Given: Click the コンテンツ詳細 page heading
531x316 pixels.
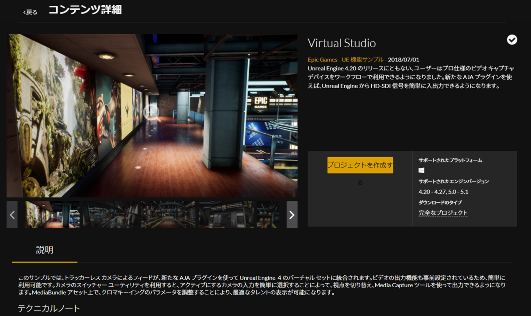Looking at the screenshot, I should 85,10.
